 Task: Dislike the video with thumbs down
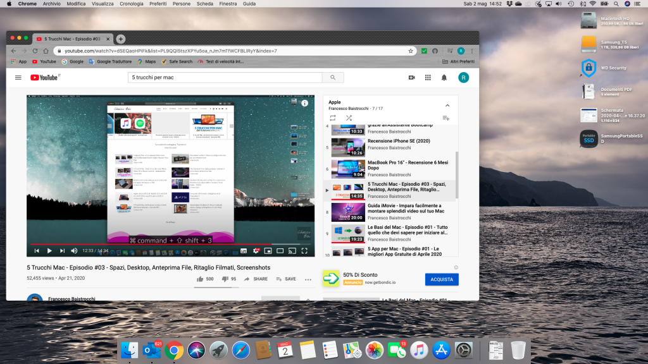225,279
